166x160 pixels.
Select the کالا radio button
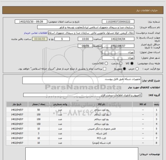[x=132, y=63]
